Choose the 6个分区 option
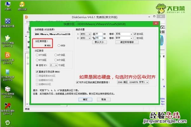This screenshot has width=191, height=127. [x=60, y=60]
